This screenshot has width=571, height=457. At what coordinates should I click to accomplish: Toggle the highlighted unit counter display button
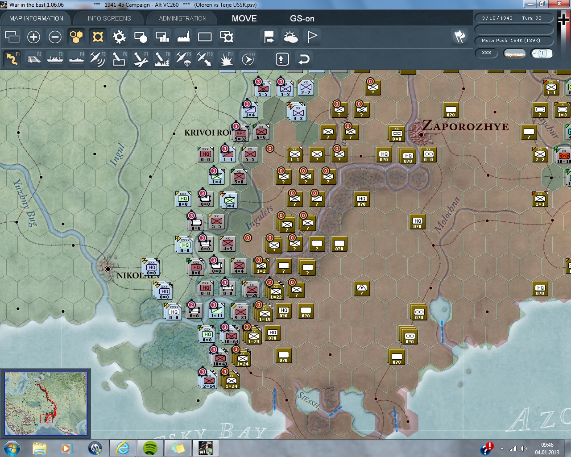pyautogui.click(x=98, y=37)
